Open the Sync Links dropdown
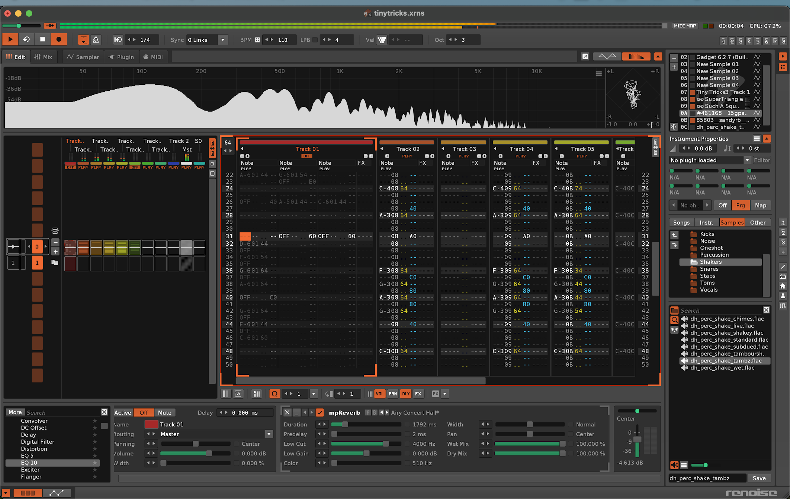The height and width of the screenshot is (499, 790). [223, 40]
